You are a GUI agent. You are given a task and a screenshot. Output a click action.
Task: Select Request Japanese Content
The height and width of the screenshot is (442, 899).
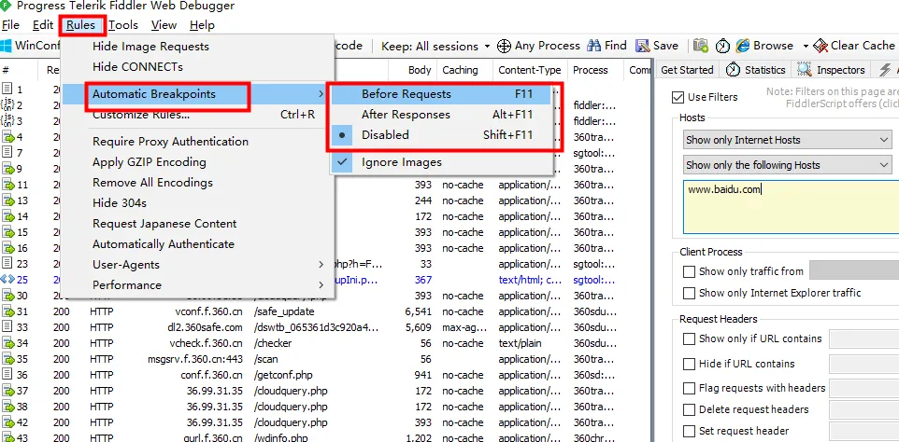coord(198,224)
